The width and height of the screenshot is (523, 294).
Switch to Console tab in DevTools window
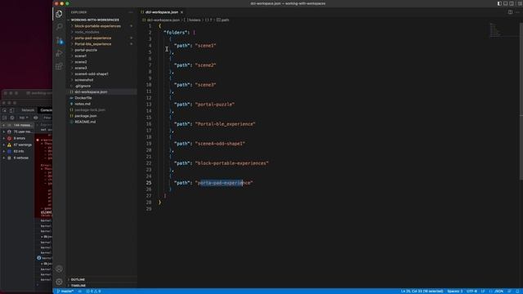(x=46, y=110)
